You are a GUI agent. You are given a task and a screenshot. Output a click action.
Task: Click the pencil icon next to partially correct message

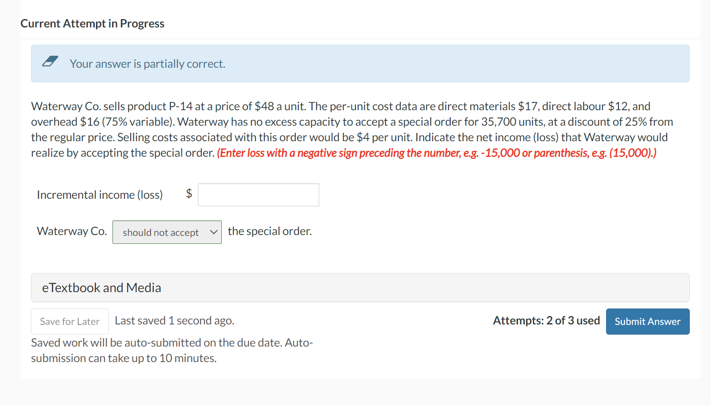50,61
